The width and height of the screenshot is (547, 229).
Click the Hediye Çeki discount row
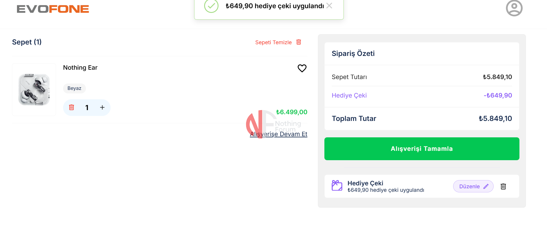pyautogui.click(x=421, y=95)
